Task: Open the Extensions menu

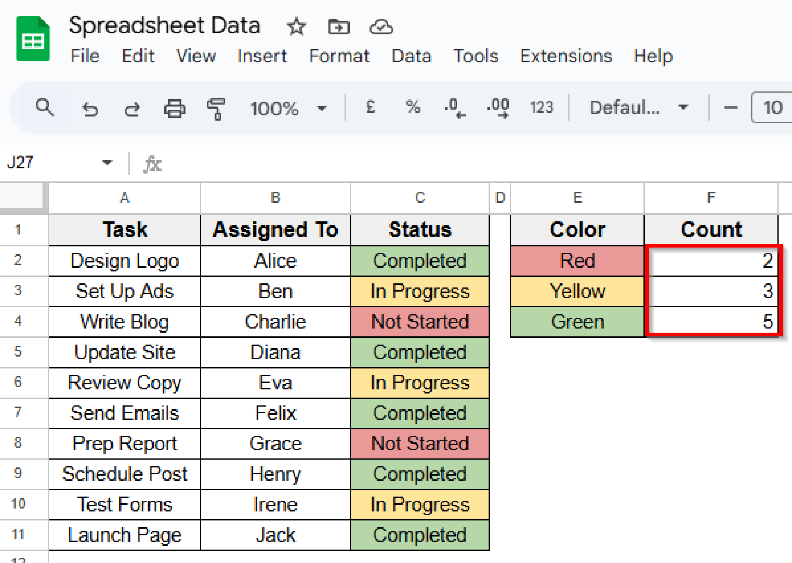Action: pyautogui.click(x=566, y=56)
